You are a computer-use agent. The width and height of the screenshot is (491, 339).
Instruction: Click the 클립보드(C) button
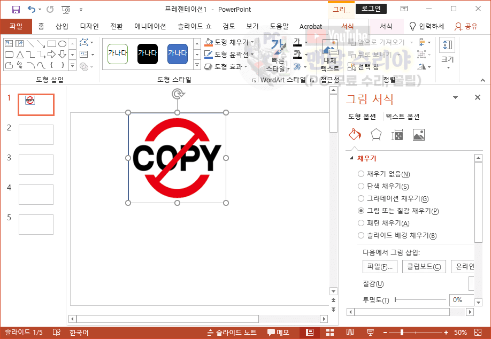(424, 266)
